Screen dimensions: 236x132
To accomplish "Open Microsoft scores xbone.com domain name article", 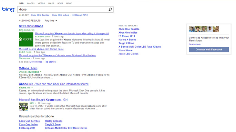I will pos(41,49).
